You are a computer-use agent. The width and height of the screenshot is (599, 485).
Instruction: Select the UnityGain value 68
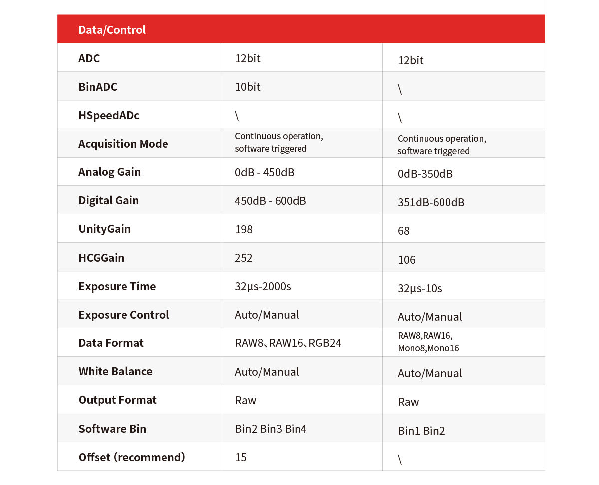pos(404,231)
